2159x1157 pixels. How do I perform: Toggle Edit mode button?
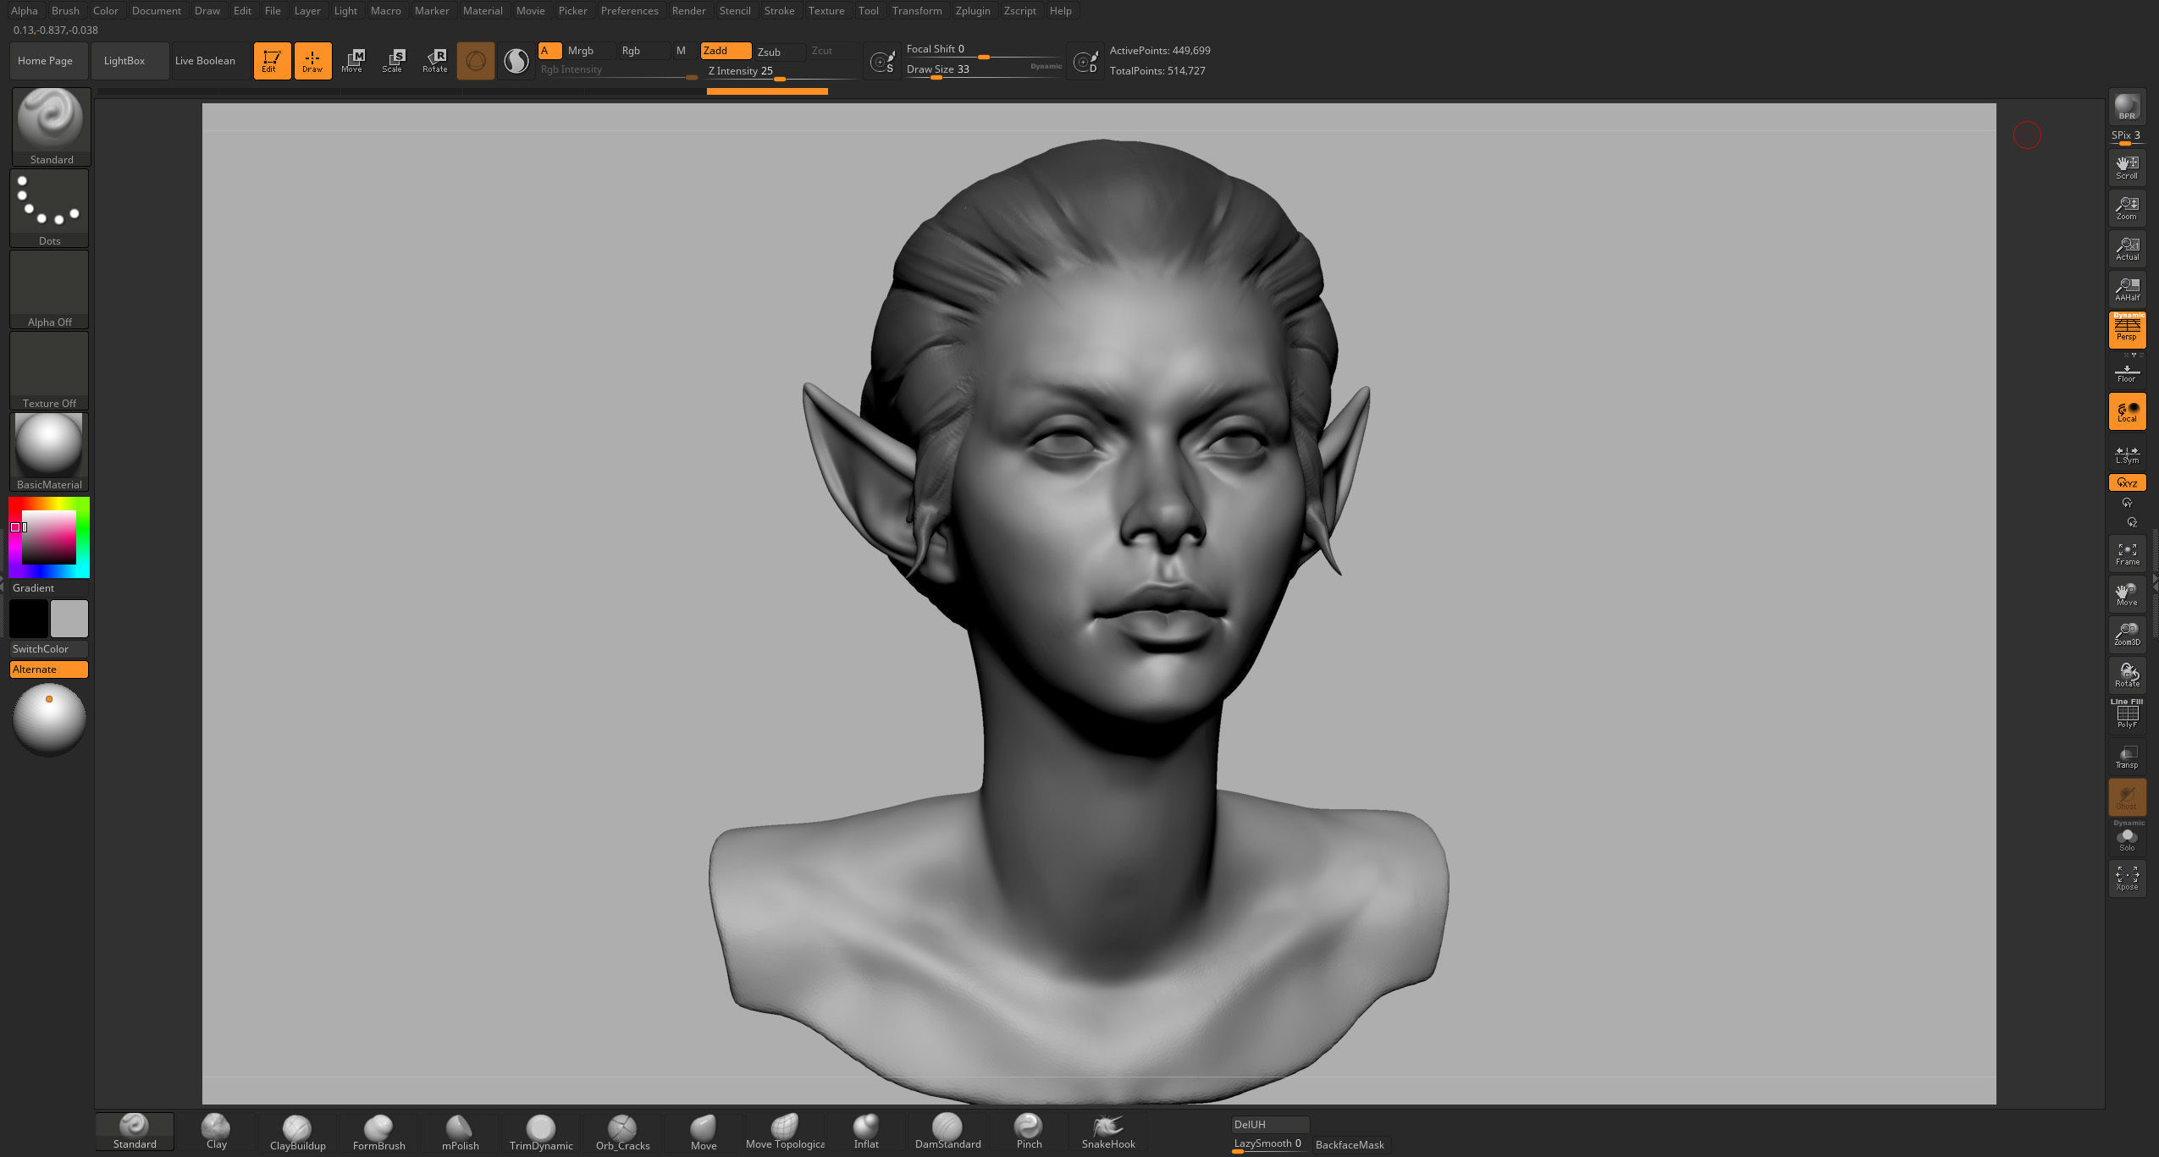click(x=272, y=61)
